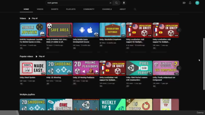Click title 'Unity: 2D Moving Platforms'
This screenshot has width=205, height=115.
(84, 77)
